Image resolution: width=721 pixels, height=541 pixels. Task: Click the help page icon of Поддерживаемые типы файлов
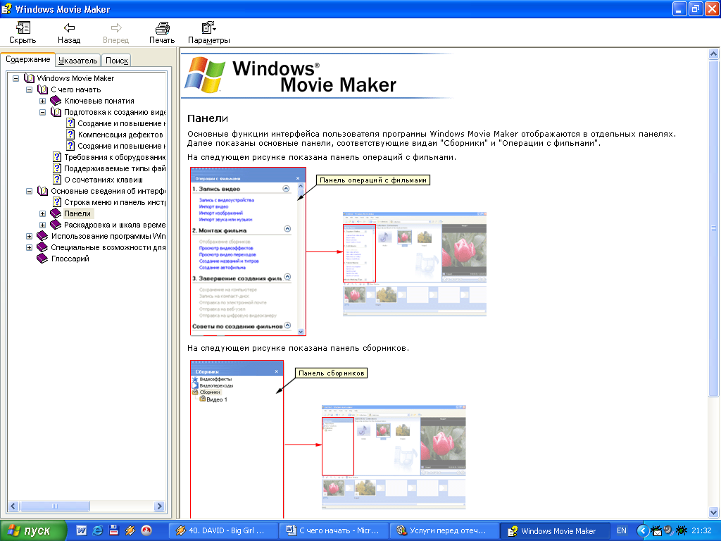[x=57, y=168]
